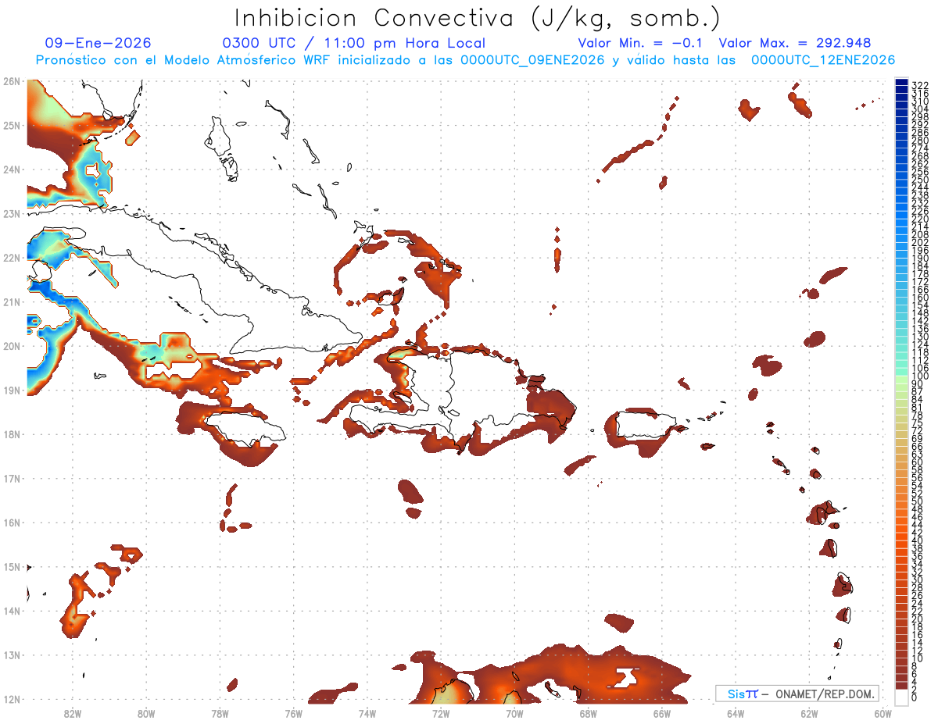Click the 'SisPI - ONAMET/REP.DOM.' label box
This screenshot has width=938, height=724.
click(797, 694)
